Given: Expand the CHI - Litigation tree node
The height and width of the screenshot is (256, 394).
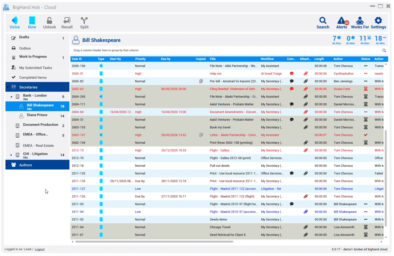Looking at the screenshot, I should 11,155.
